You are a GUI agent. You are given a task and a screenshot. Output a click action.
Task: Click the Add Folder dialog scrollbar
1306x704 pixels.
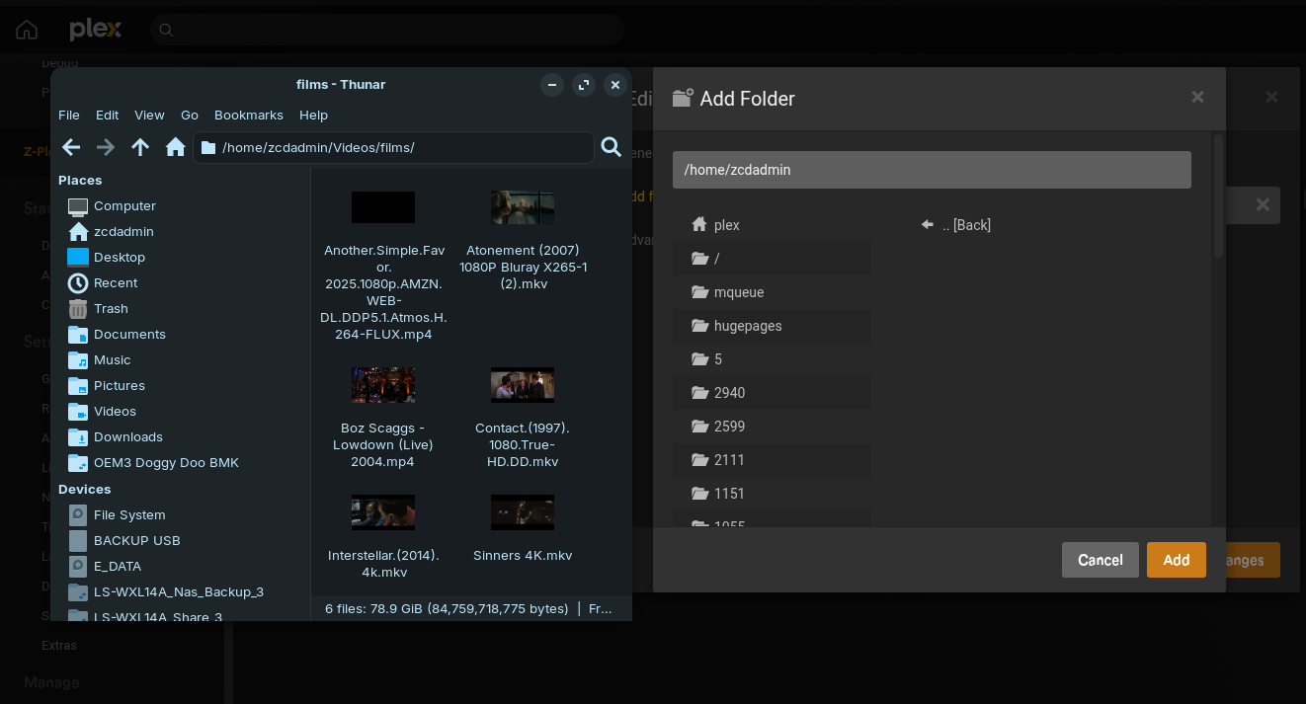[x=1218, y=197]
